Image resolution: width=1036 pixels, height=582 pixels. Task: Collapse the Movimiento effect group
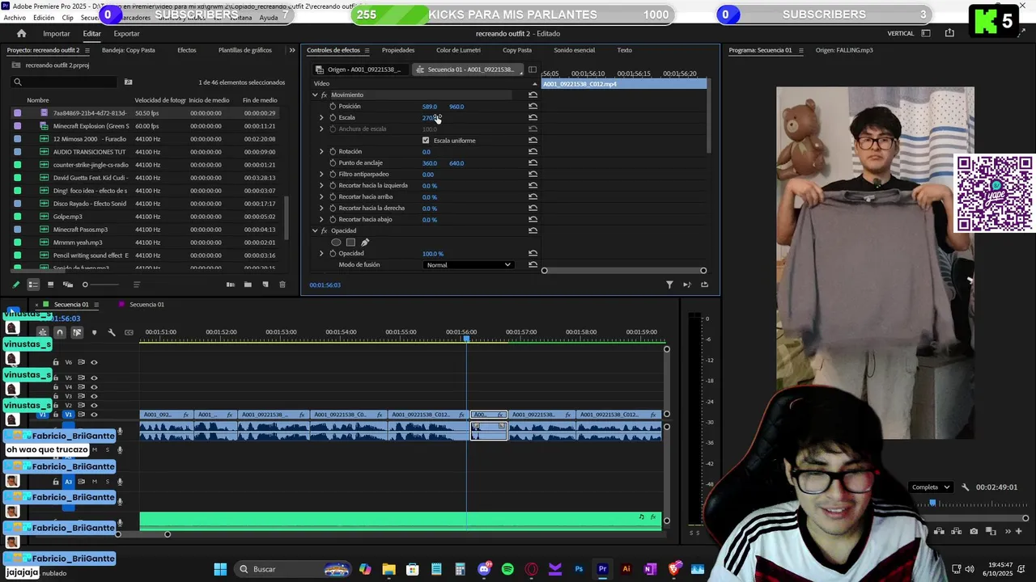pyautogui.click(x=315, y=95)
